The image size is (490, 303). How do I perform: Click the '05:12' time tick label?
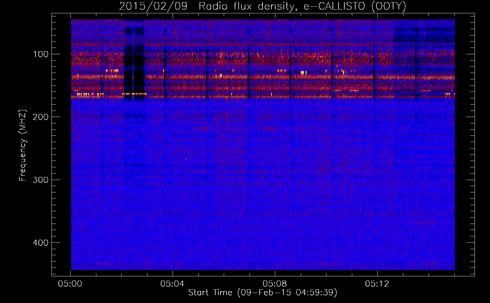click(377, 284)
